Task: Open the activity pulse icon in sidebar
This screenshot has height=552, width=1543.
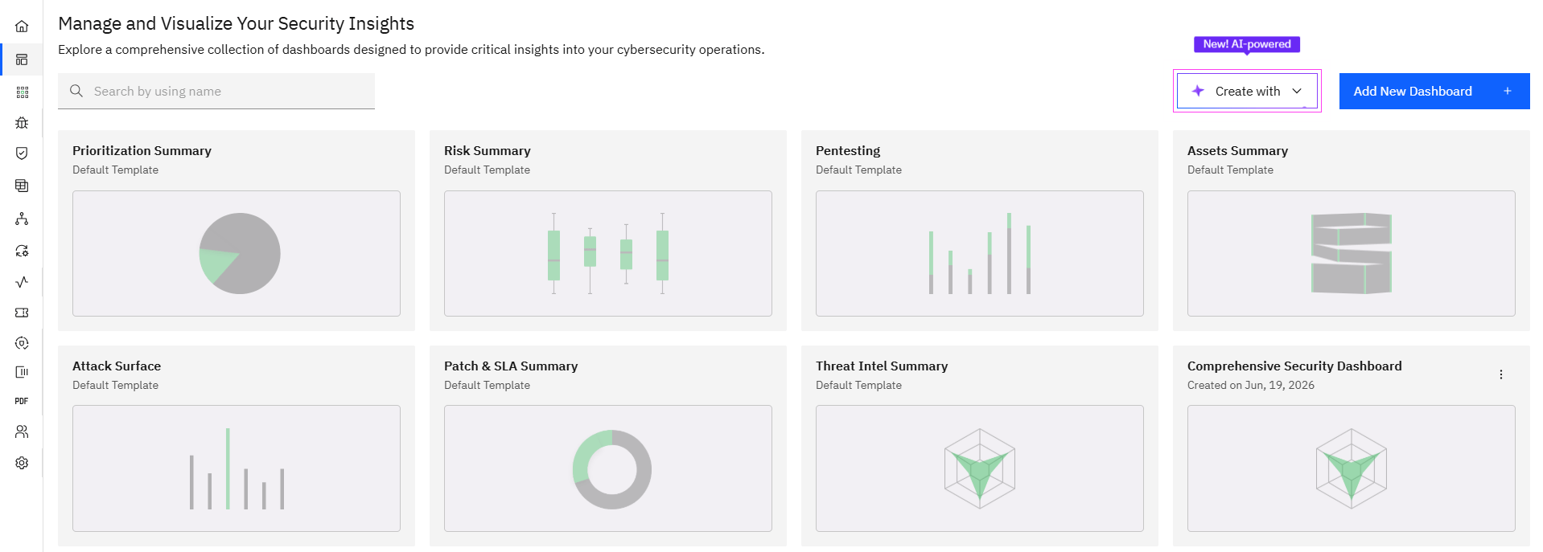Action: pyautogui.click(x=22, y=282)
